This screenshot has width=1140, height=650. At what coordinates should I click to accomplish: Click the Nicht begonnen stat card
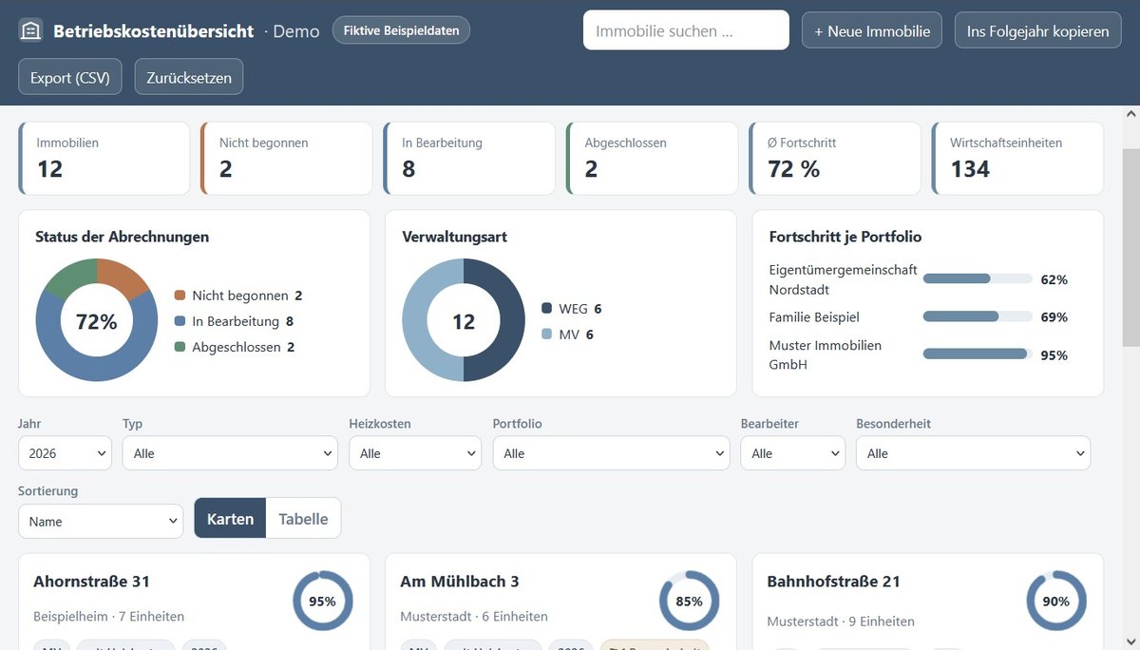click(287, 159)
